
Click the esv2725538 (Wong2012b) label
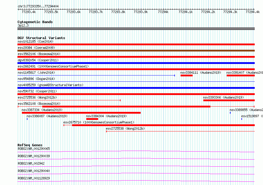(x=125, y=128)
